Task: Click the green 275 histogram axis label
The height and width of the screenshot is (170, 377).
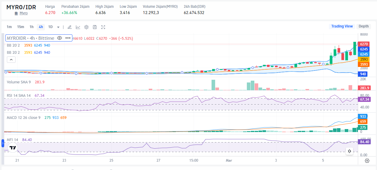Action: 363,127
